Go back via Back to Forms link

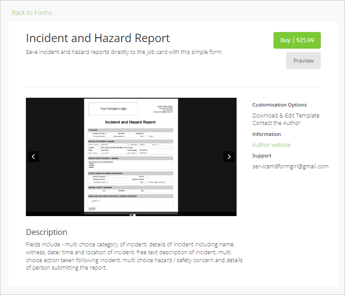32,13
